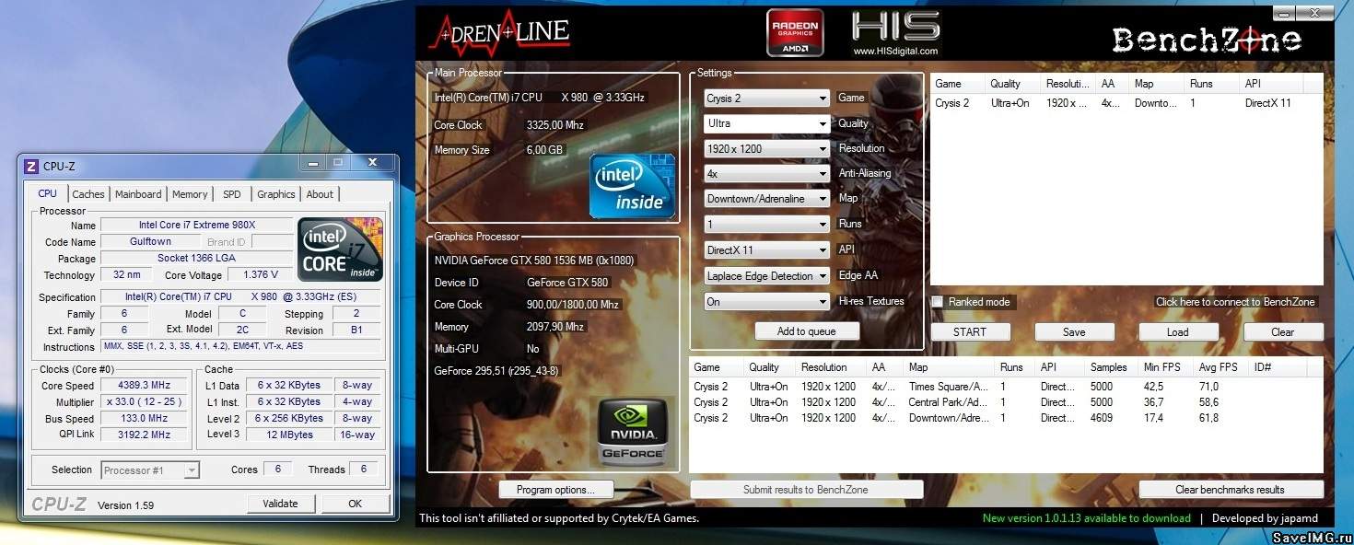
Task: Open the API dropdown showing DirectX 11
Action: [x=767, y=249]
